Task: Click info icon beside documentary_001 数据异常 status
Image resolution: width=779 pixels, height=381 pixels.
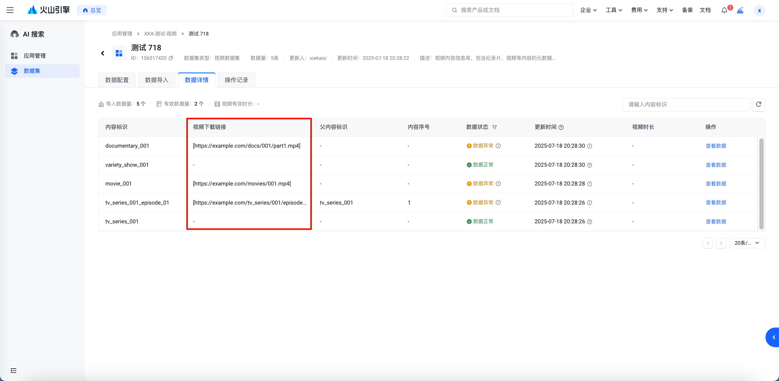Action: [x=498, y=146]
